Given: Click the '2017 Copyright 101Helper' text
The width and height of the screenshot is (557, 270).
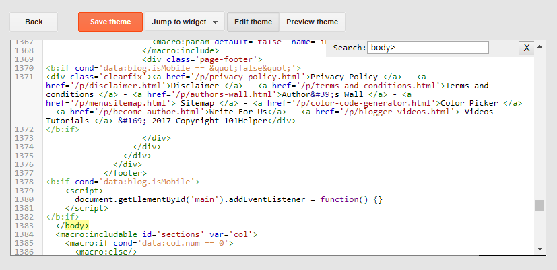Looking at the screenshot, I should (x=209, y=121).
